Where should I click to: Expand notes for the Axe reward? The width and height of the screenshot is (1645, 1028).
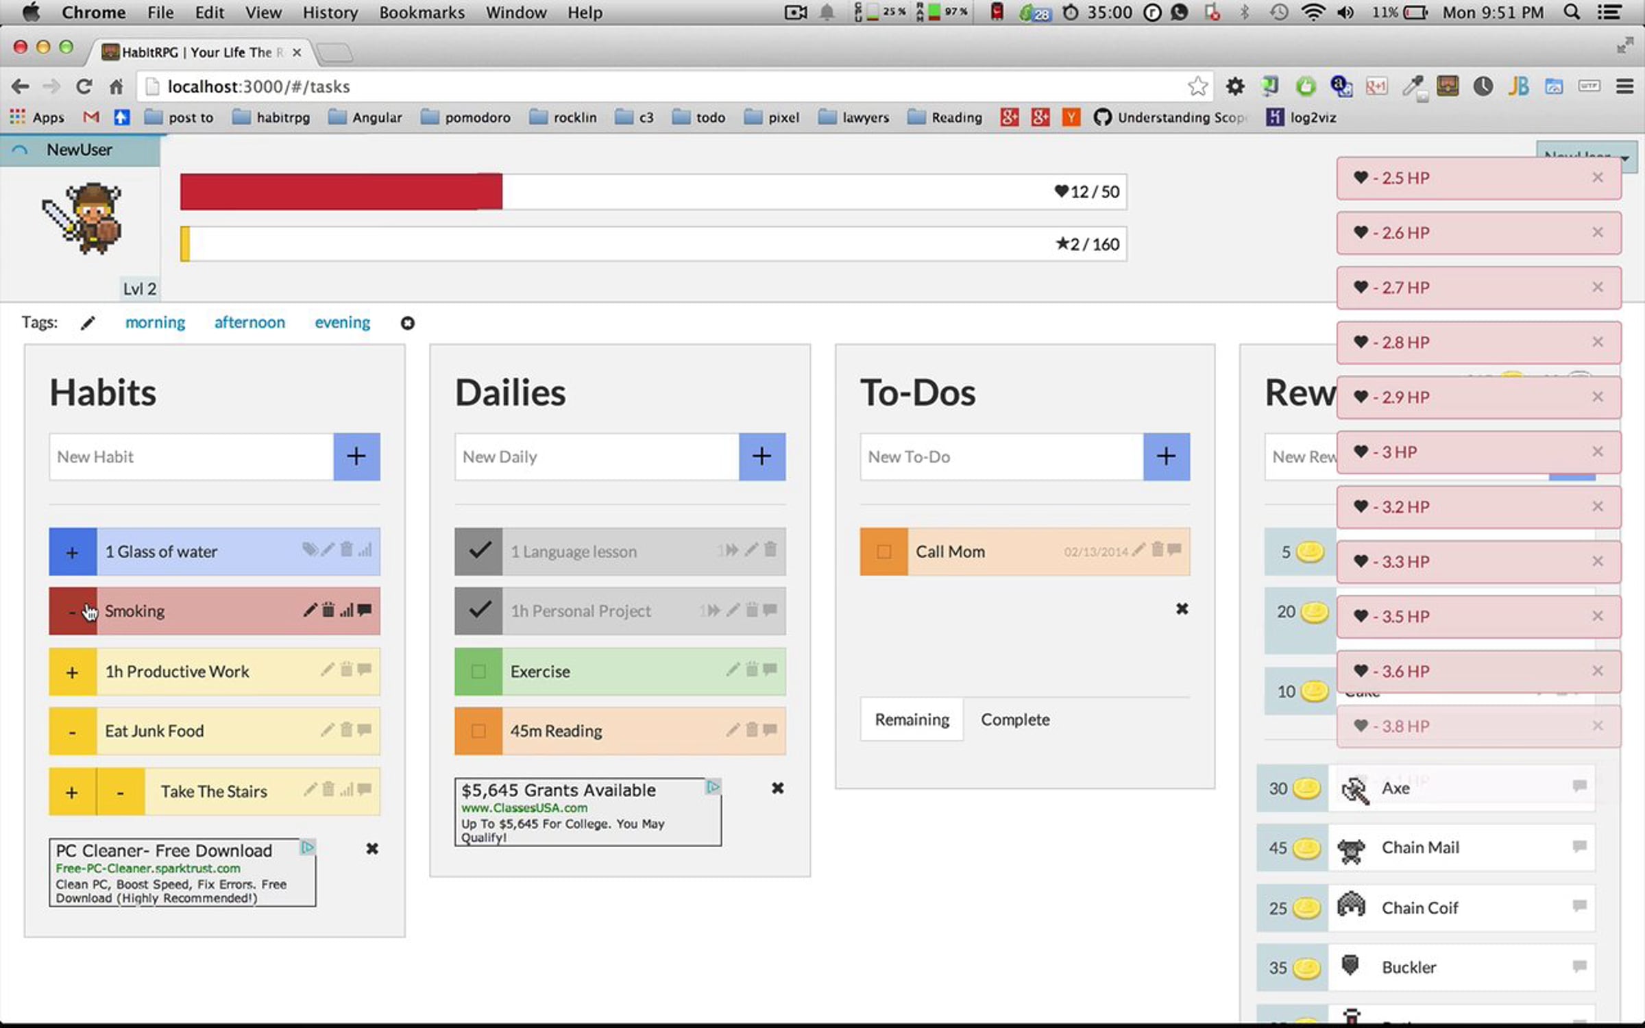(x=1579, y=786)
